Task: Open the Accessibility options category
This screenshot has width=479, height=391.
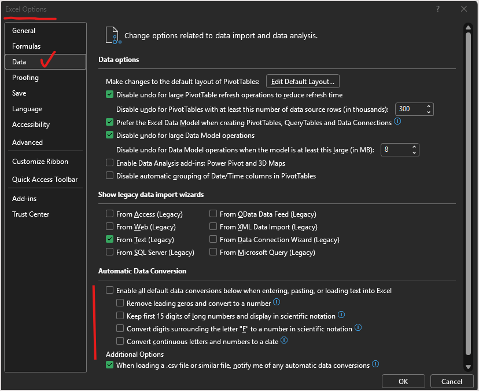Action: point(46,125)
